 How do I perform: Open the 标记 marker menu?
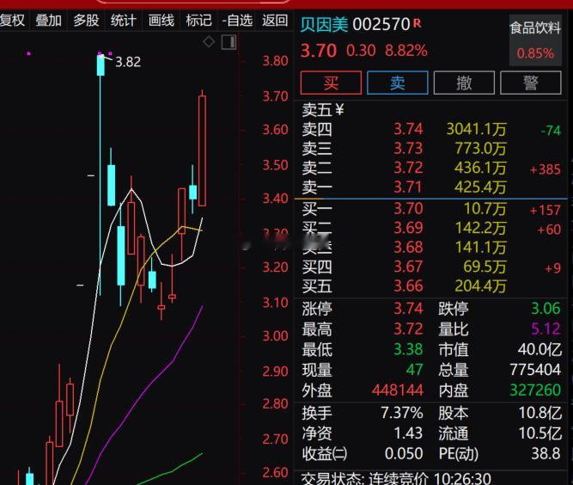[198, 20]
